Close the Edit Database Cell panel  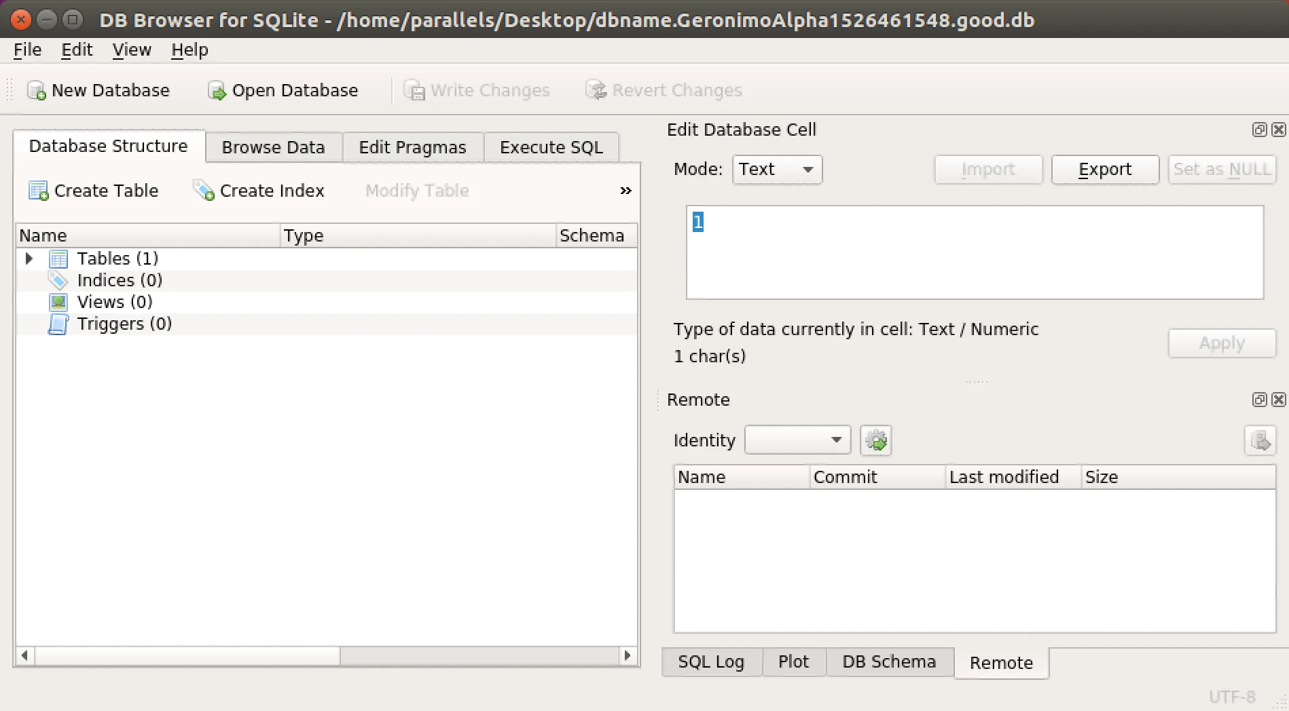1279,130
